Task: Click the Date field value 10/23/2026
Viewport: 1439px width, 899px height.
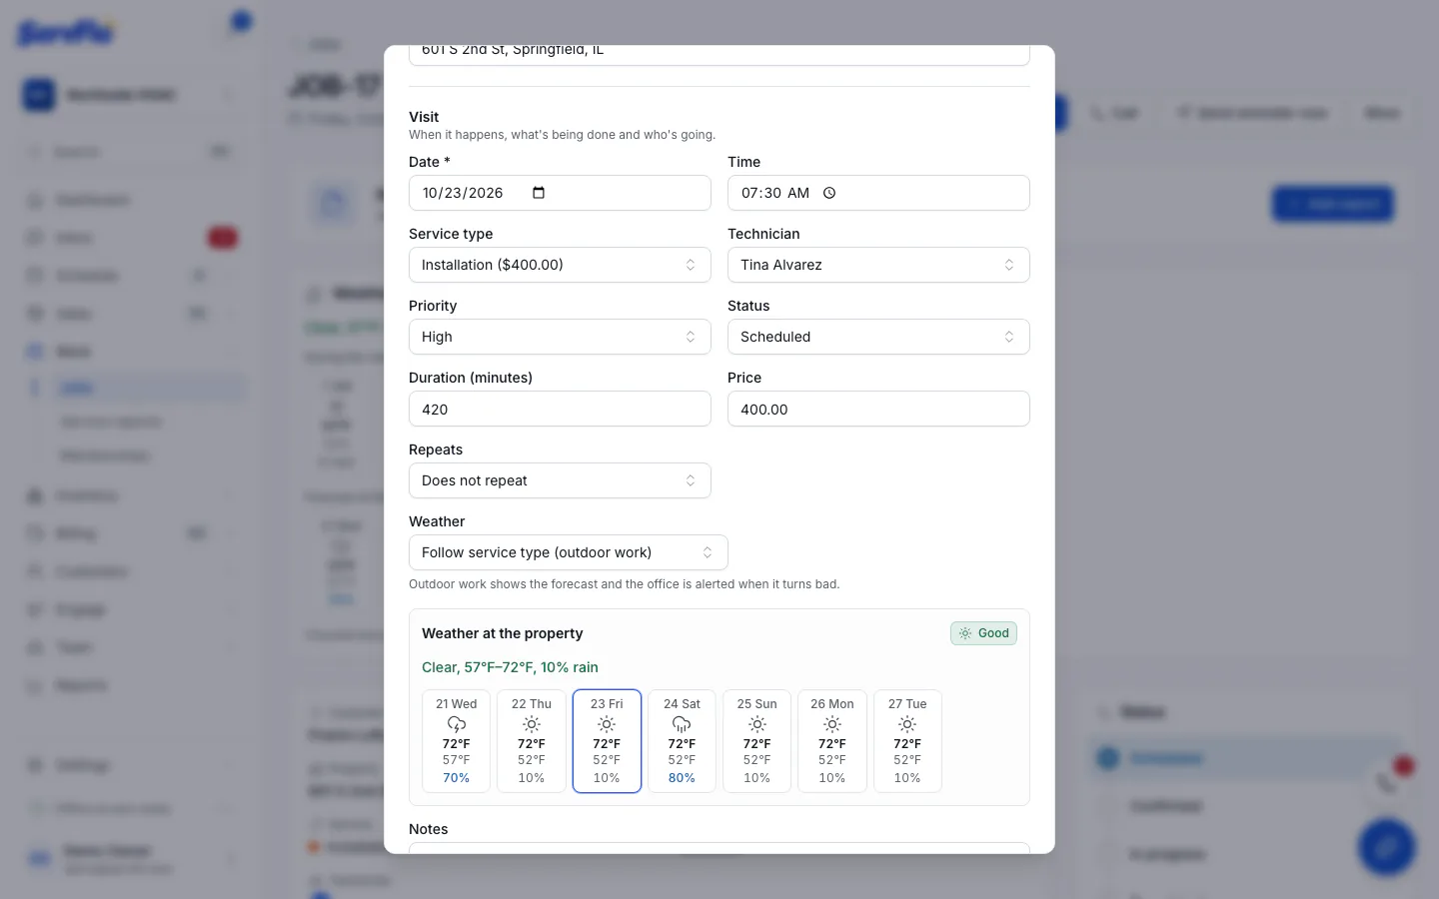Action: (463, 193)
